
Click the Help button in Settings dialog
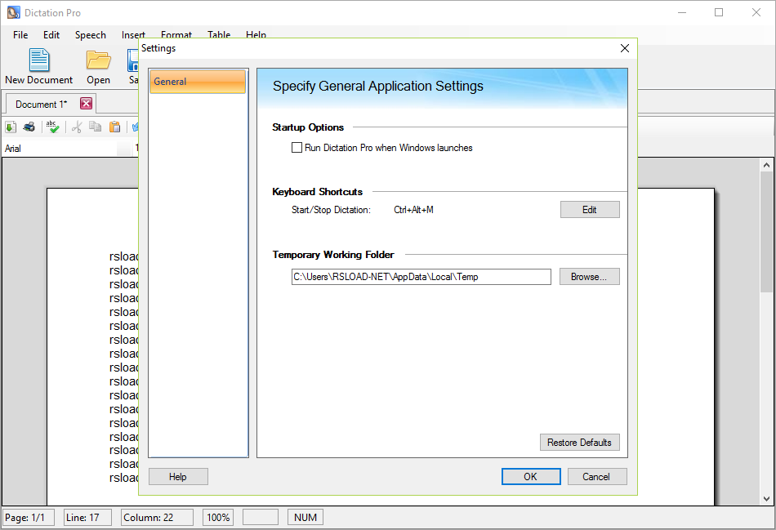[x=178, y=477]
